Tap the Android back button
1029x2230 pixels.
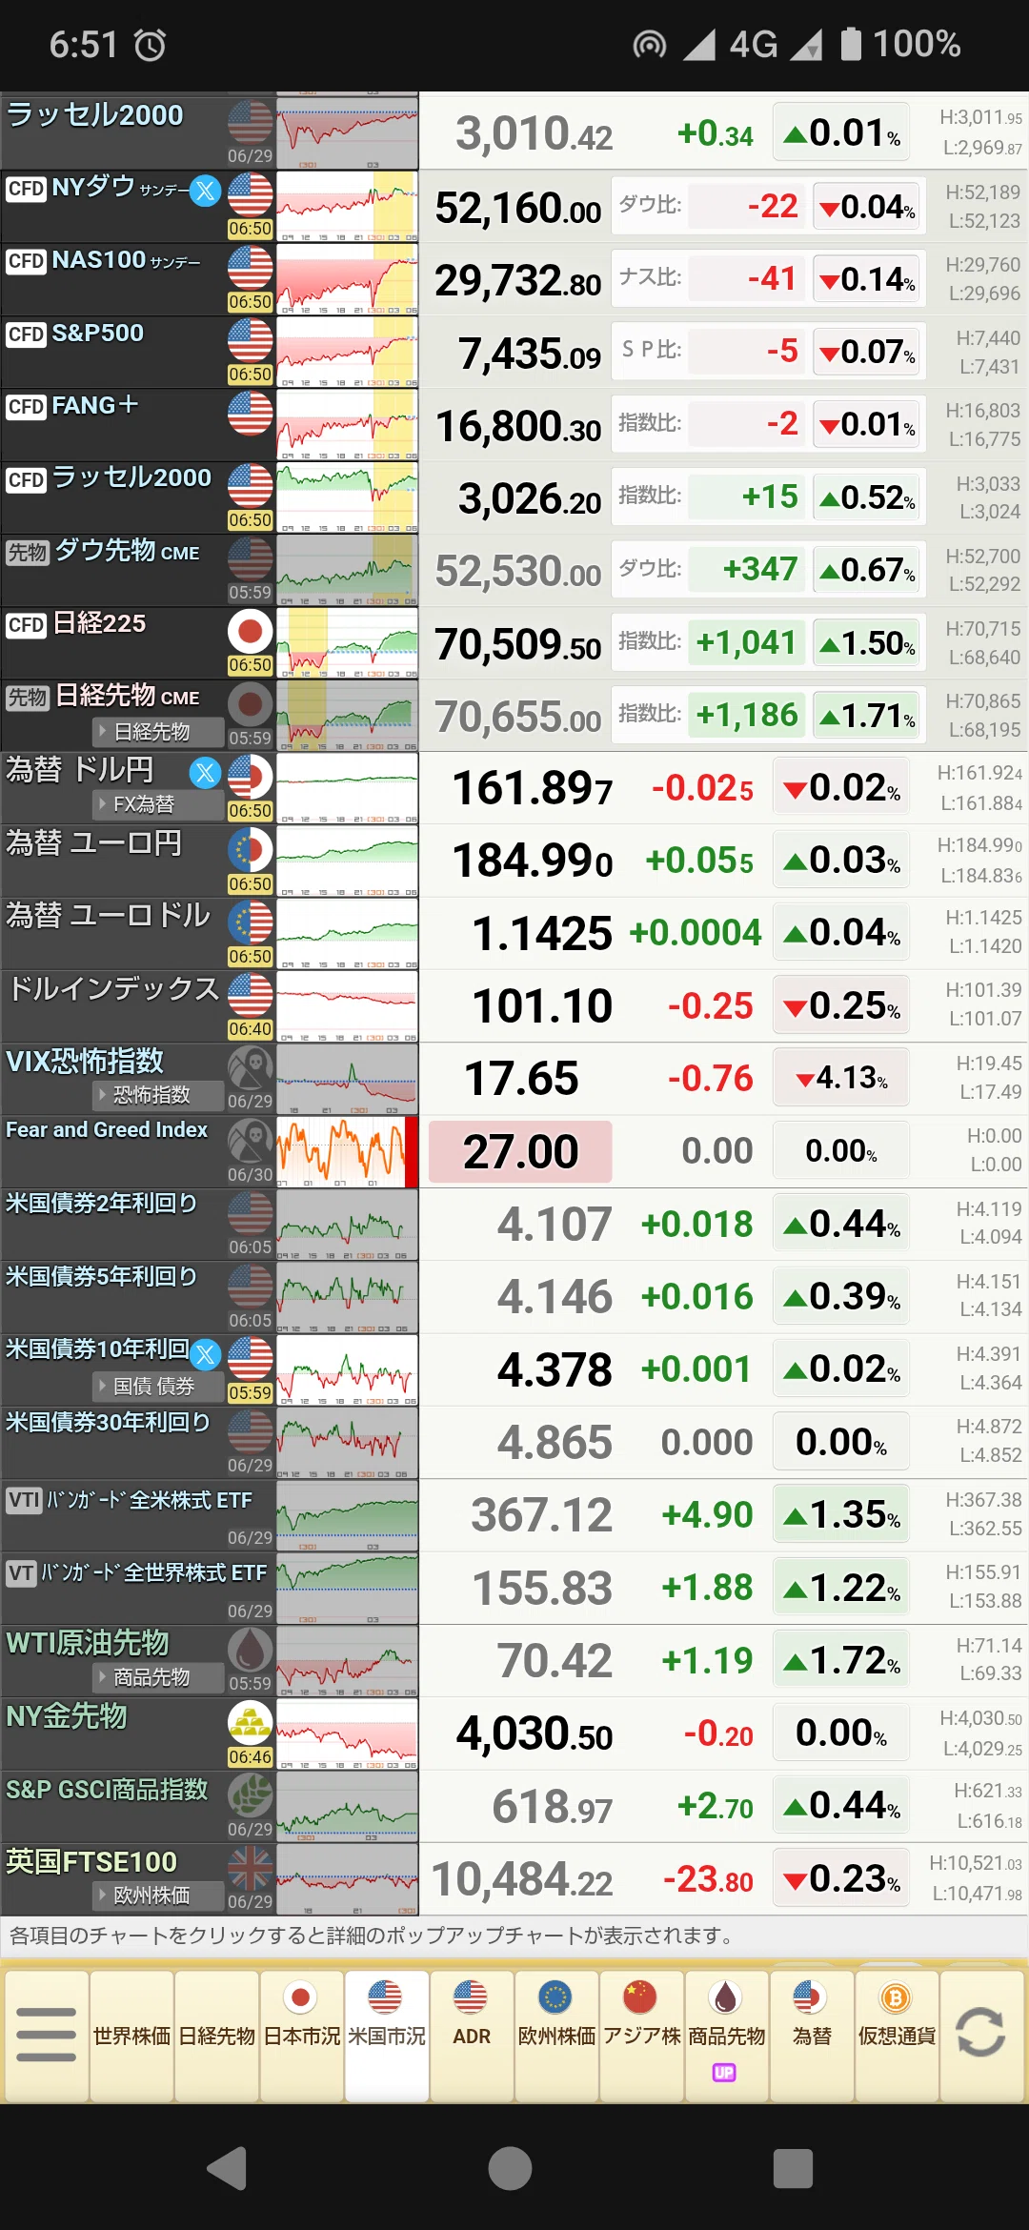point(228,2170)
